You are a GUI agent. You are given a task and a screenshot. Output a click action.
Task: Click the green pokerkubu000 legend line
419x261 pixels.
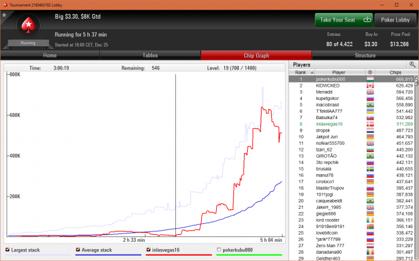(250, 255)
